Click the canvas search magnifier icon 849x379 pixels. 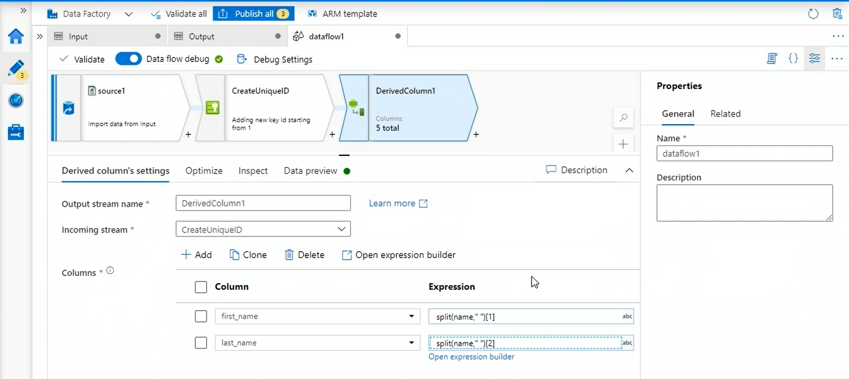click(623, 117)
